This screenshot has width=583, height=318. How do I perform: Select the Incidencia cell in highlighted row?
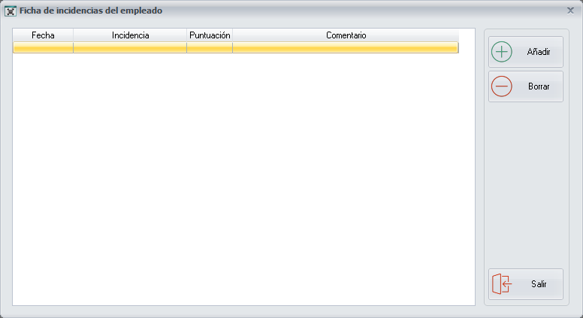[x=130, y=47]
